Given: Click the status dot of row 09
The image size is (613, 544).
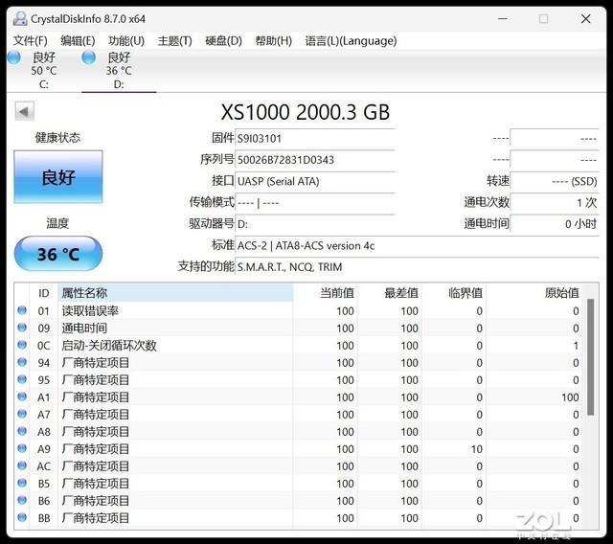Looking at the screenshot, I should point(22,328).
